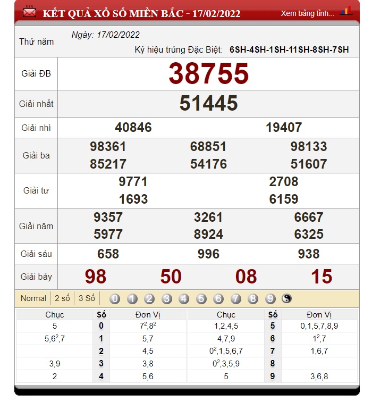Click fifth prize number 6667
Screen dimensions: 372x401
(309, 217)
